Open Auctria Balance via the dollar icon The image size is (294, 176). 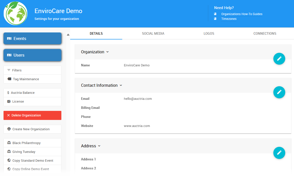(8, 93)
